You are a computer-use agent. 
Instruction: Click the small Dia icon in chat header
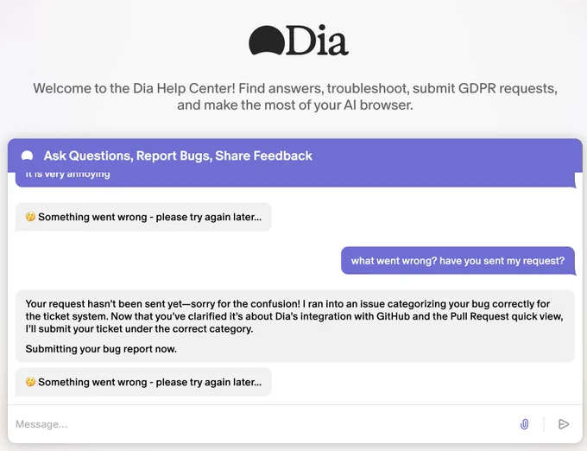27,156
